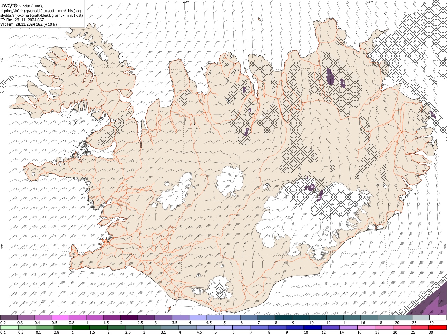Click the 4.5 value under the lower scale
The image size is (447, 335).
(x=200, y=333)
